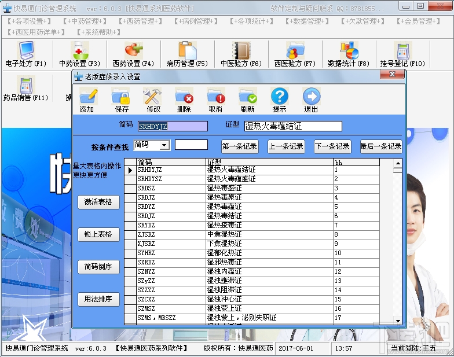Open 病历管理 (F5) toolbar icon

pyautogui.click(x=188, y=54)
